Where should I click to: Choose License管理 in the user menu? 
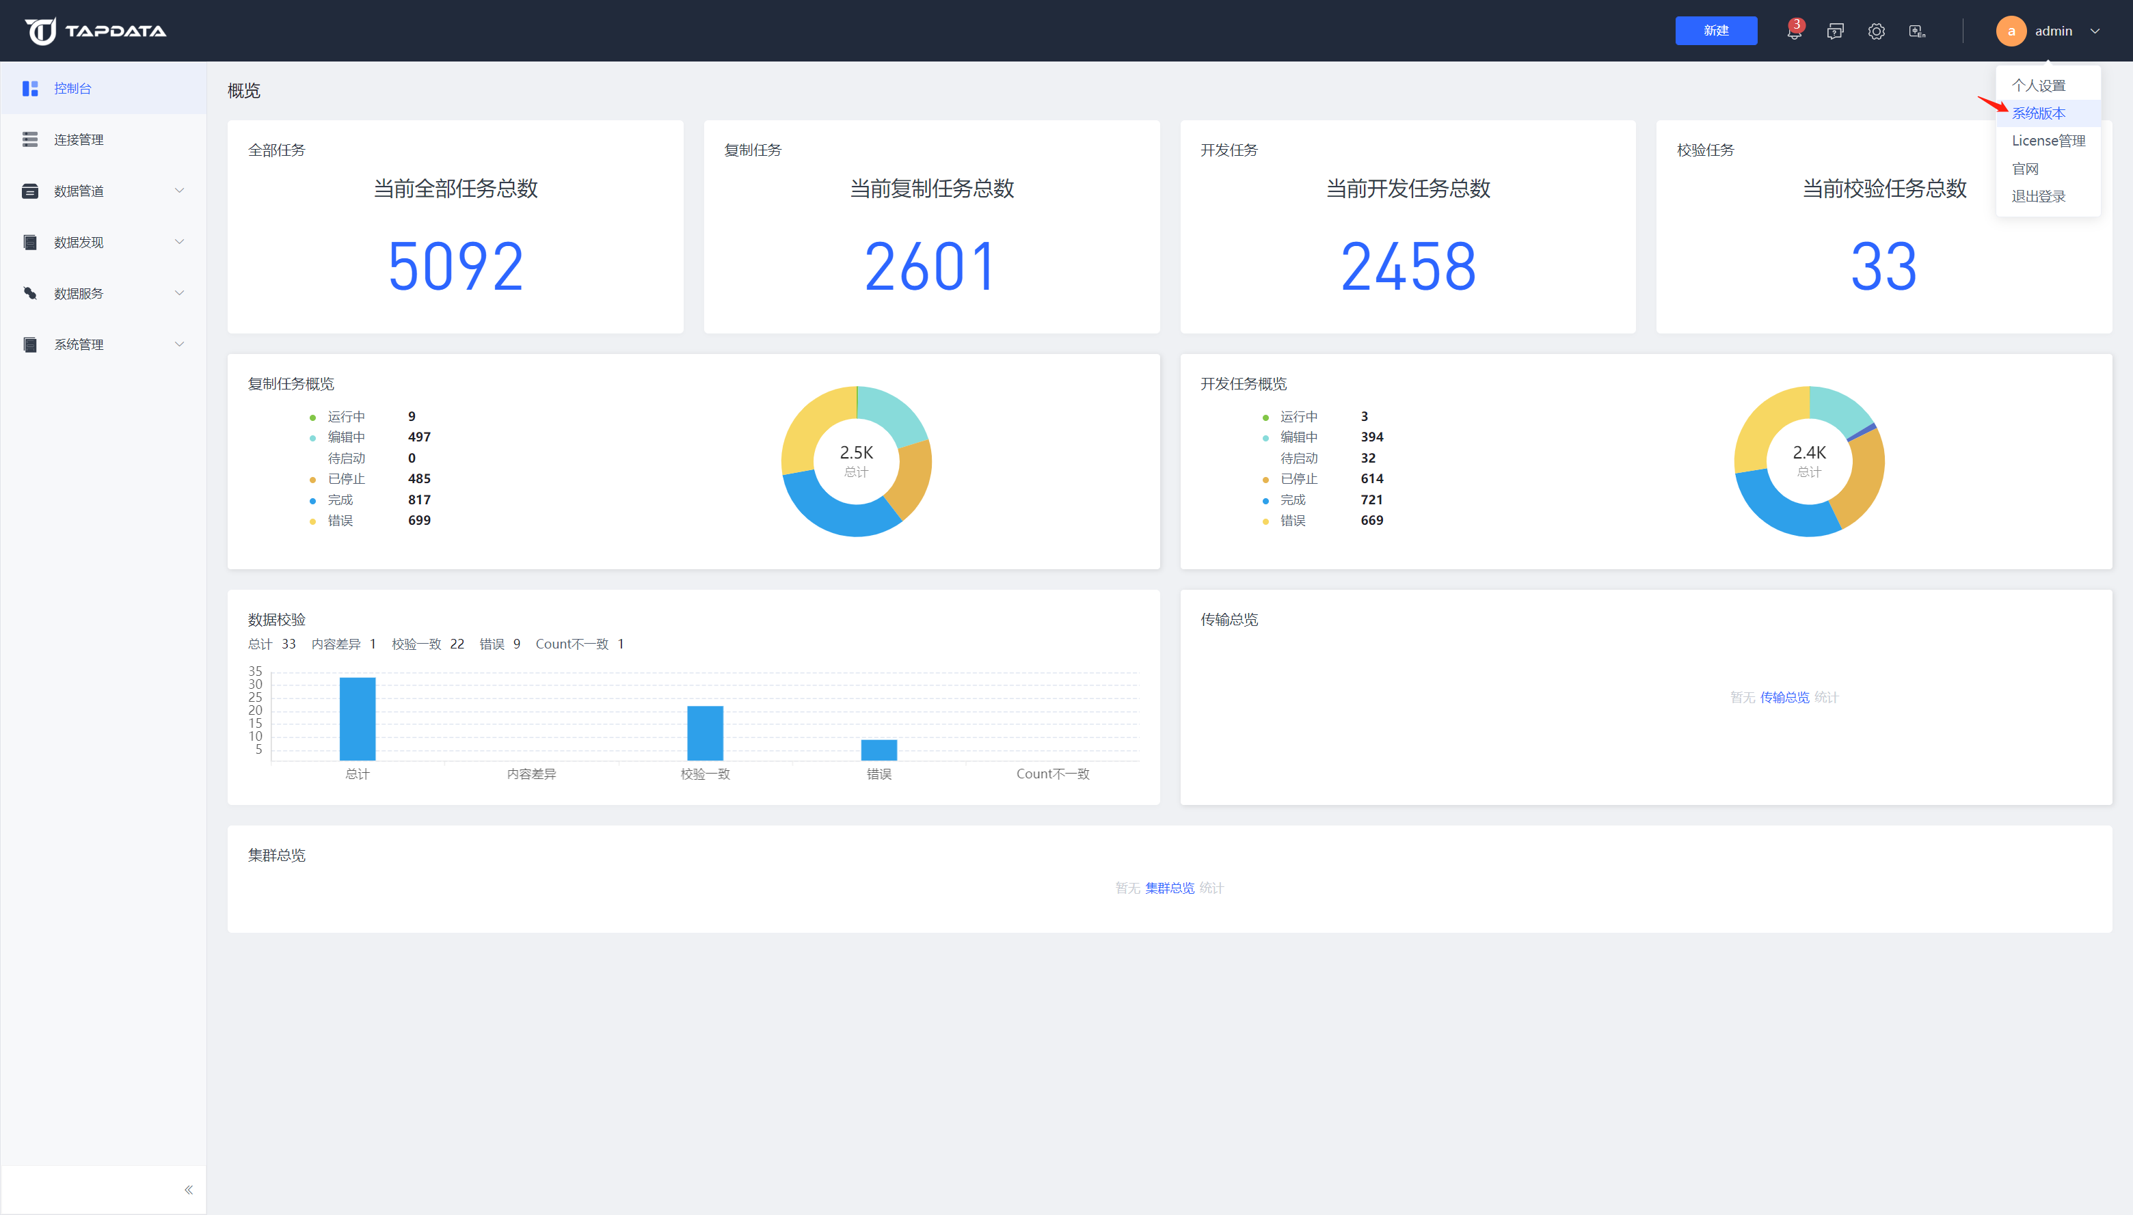[x=2048, y=141]
